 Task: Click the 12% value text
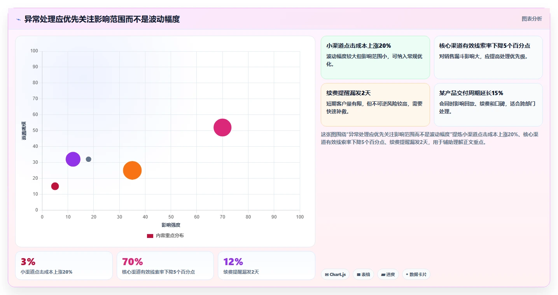233,262
